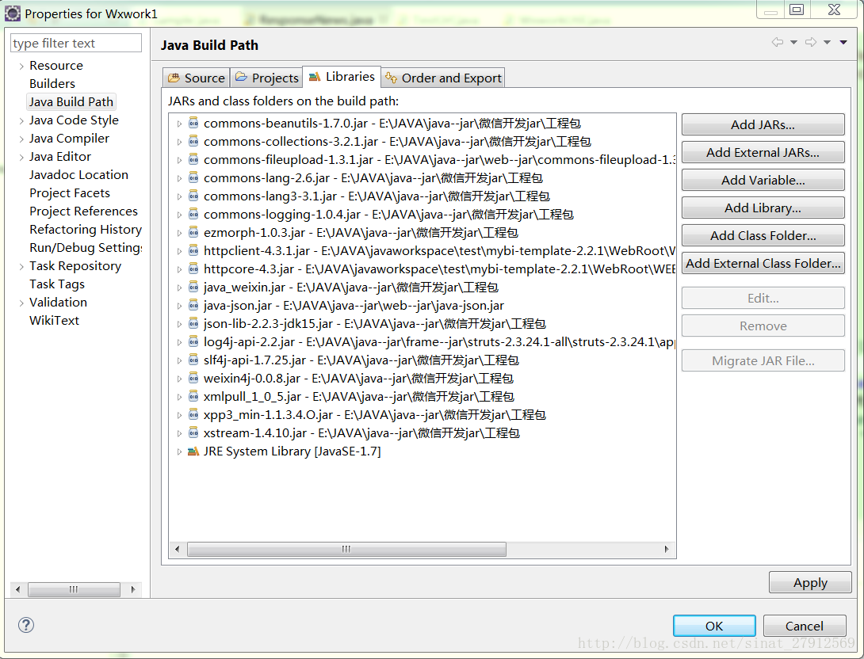Confirm with the OK button
This screenshot has width=864, height=659.
[x=714, y=626]
